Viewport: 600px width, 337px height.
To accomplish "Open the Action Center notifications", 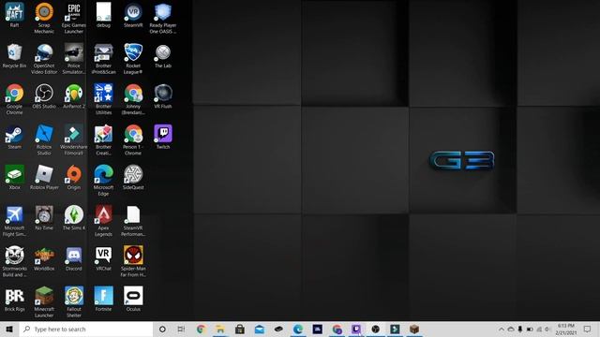I will pyautogui.click(x=588, y=329).
